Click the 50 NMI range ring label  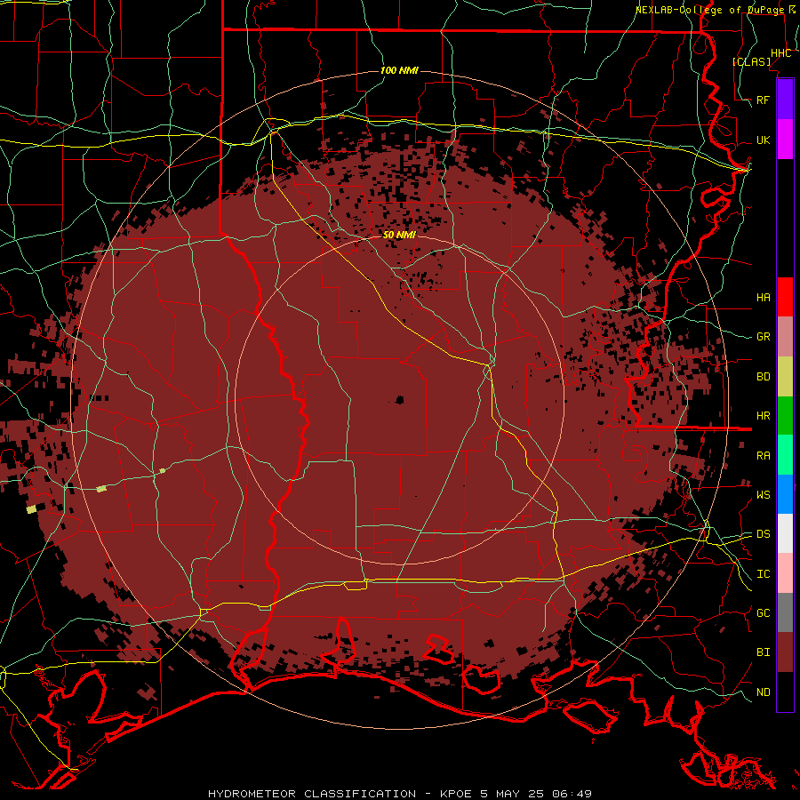pyautogui.click(x=399, y=235)
